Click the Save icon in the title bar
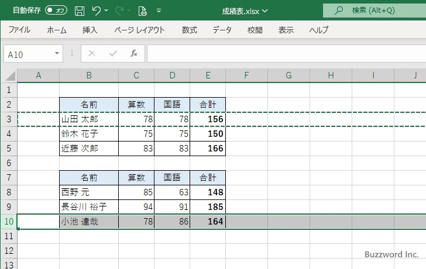The height and width of the screenshot is (269, 426). click(x=80, y=11)
